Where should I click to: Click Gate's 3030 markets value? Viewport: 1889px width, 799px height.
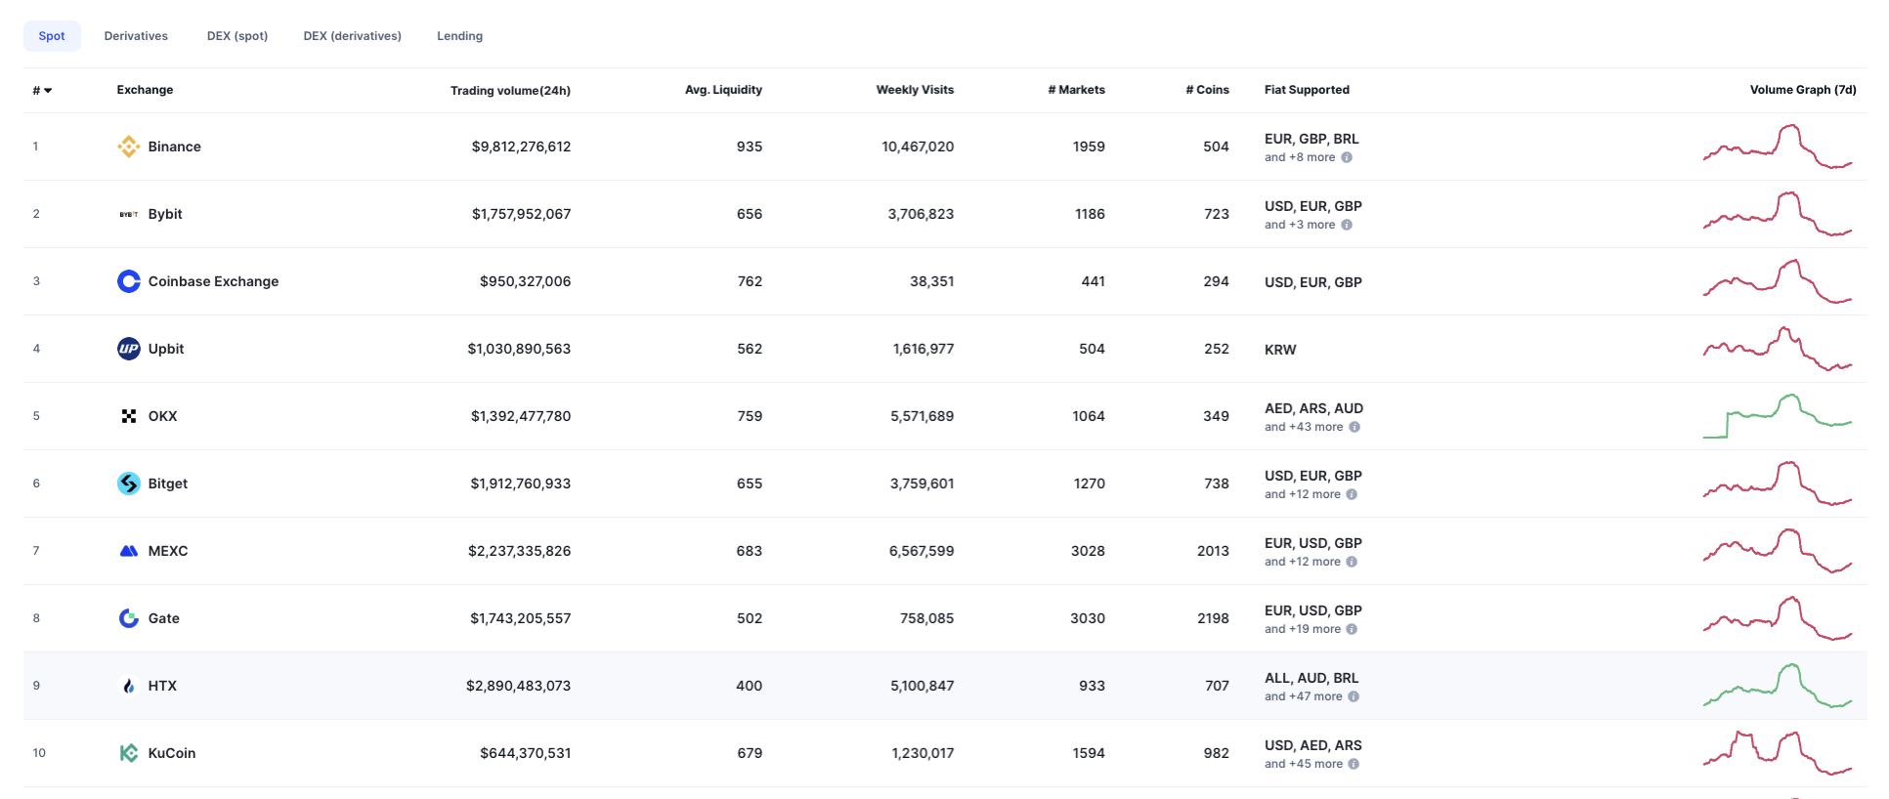pyautogui.click(x=1088, y=618)
